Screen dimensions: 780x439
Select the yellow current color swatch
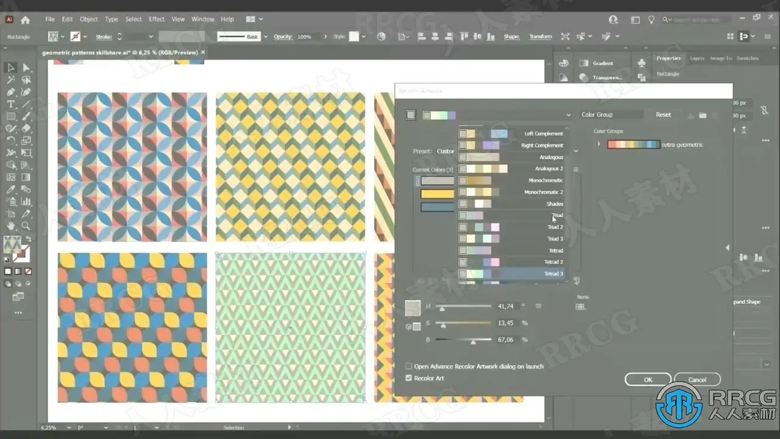[438, 194]
